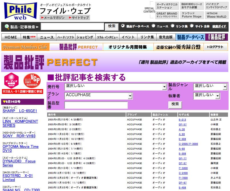Open the LINN KOMPONENT SERIES sidebar link
Image resolution: width=230 pixels, height=191 pixels.
click(20, 123)
